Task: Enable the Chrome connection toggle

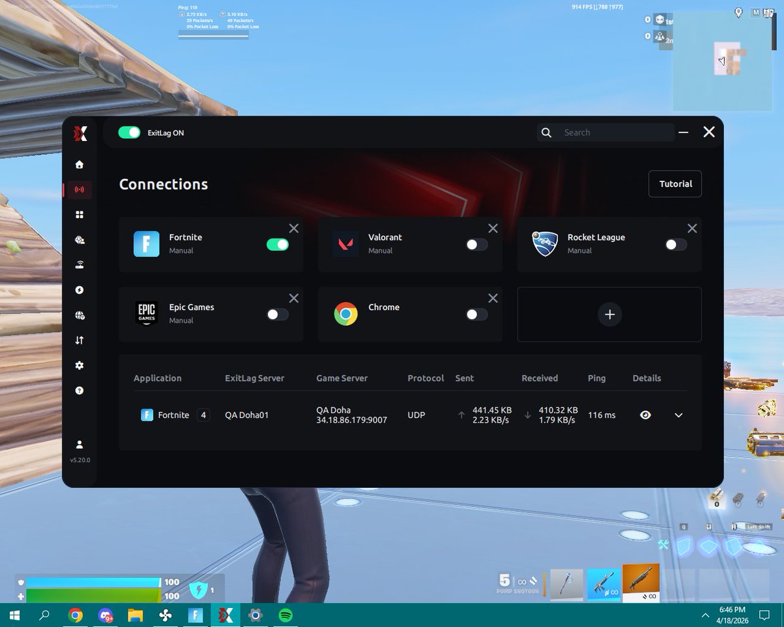Action: [477, 314]
